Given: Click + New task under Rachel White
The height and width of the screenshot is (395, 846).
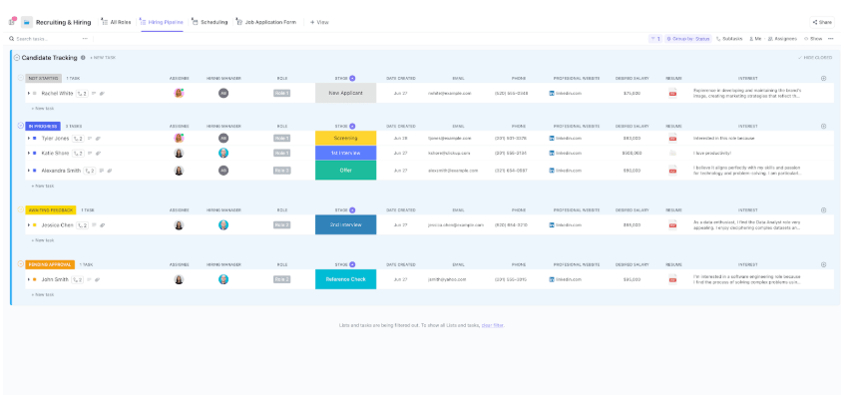Looking at the screenshot, I should pos(43,109).
